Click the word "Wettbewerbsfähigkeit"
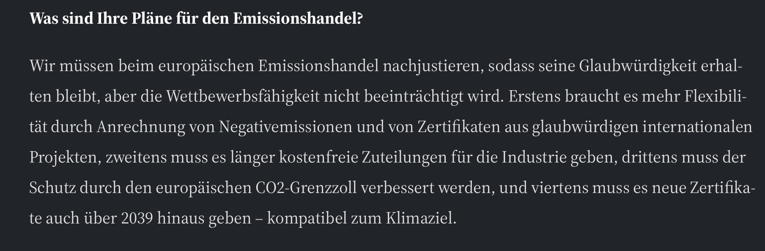The height and width of the screenshot is (251, 765). [243, 97]
